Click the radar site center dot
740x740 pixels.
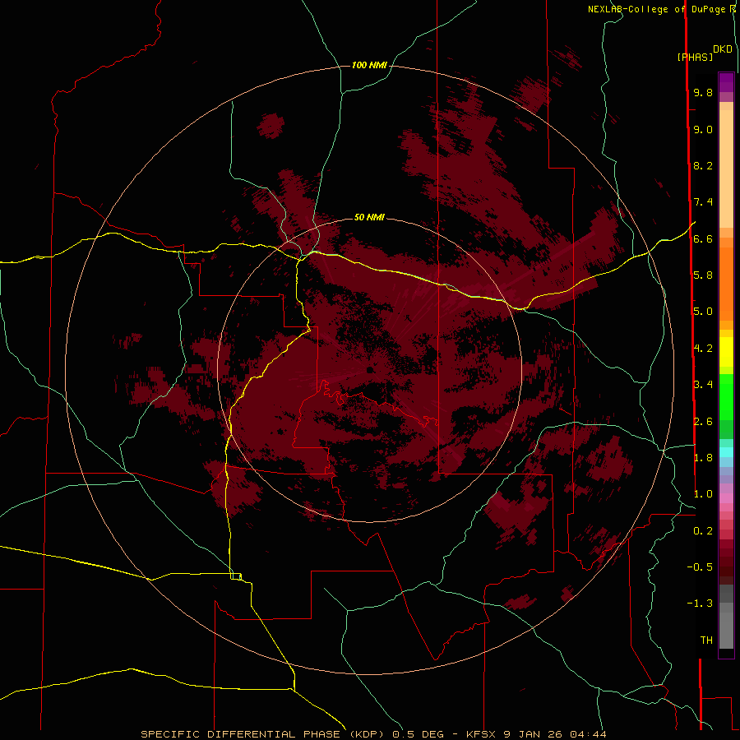[370, 369]
